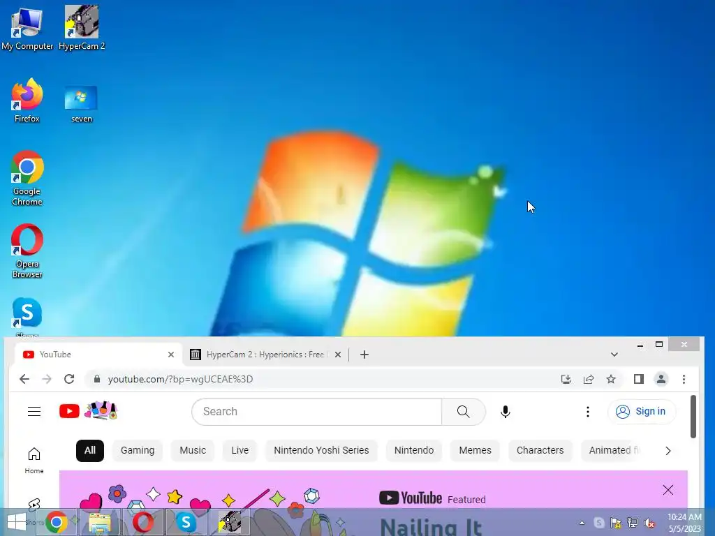
Task: Open Skype desktop shortcut
Action: pos(27,317)
